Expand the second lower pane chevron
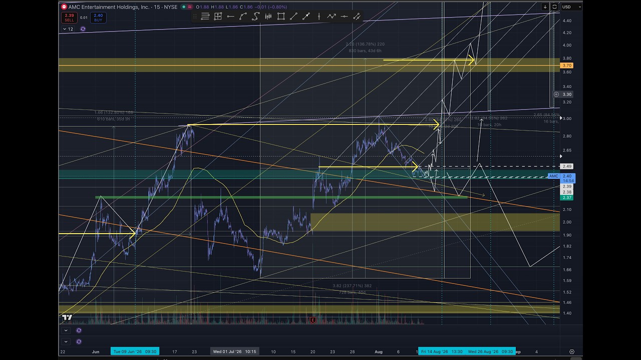 [66, 341]
